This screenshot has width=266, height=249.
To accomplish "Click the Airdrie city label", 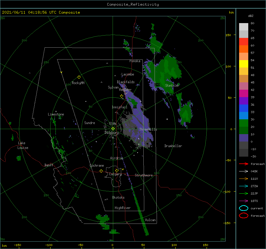I will tap(116, 158).
